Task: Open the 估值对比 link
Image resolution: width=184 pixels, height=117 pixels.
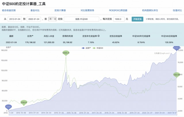Action: [x=177, y=10]
